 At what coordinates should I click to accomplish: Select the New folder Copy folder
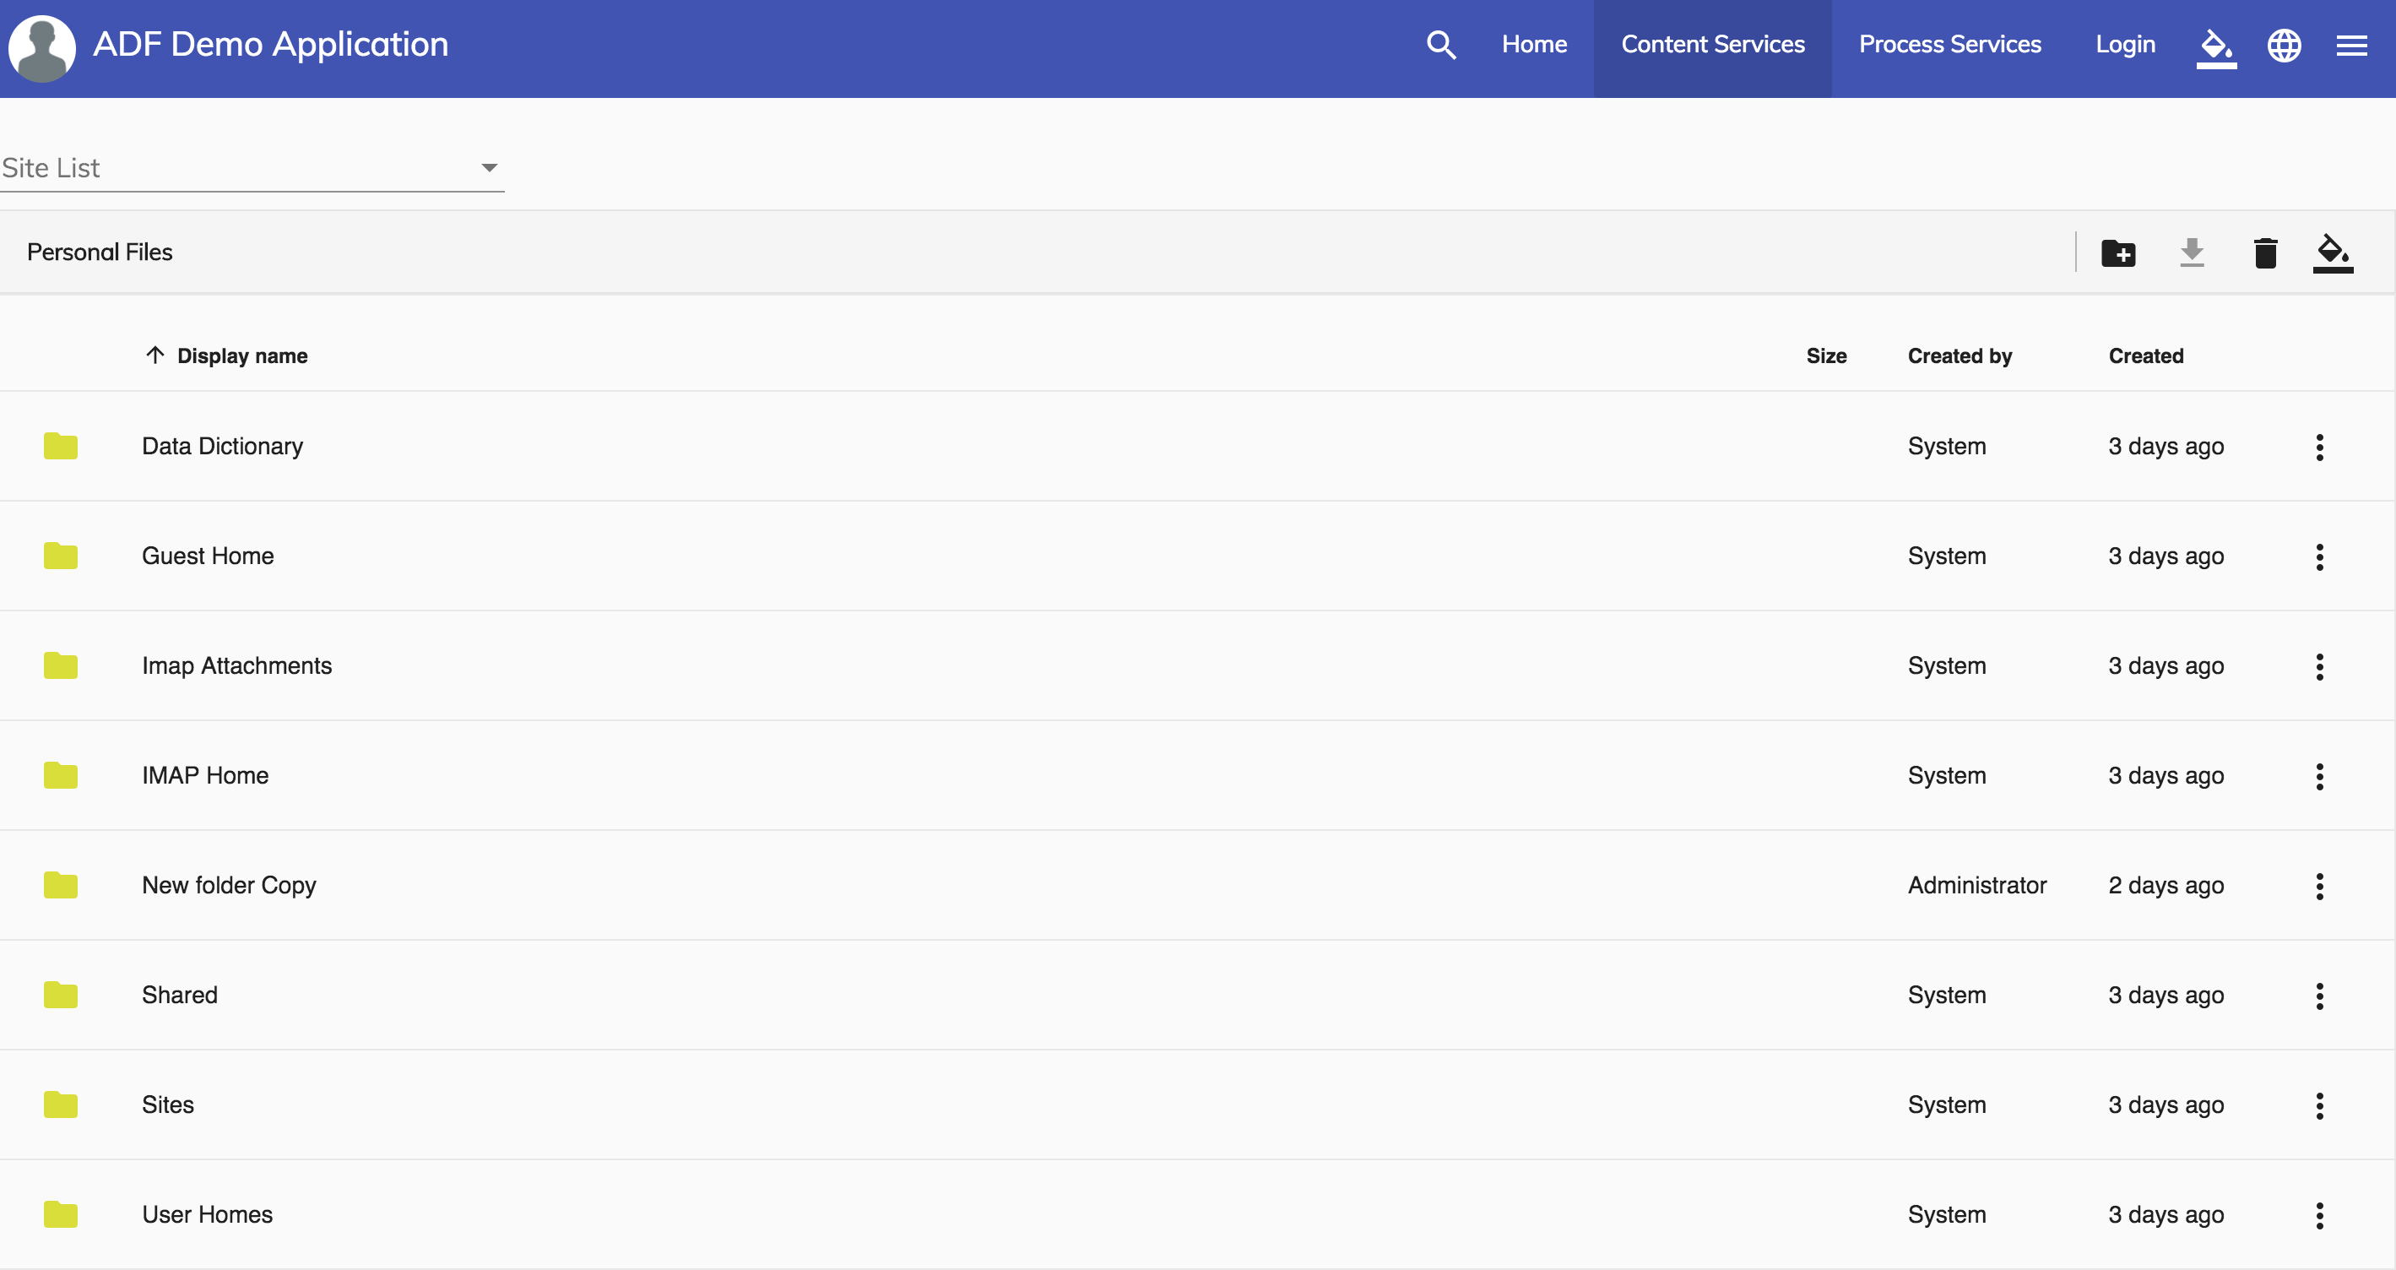click(230, 885)
